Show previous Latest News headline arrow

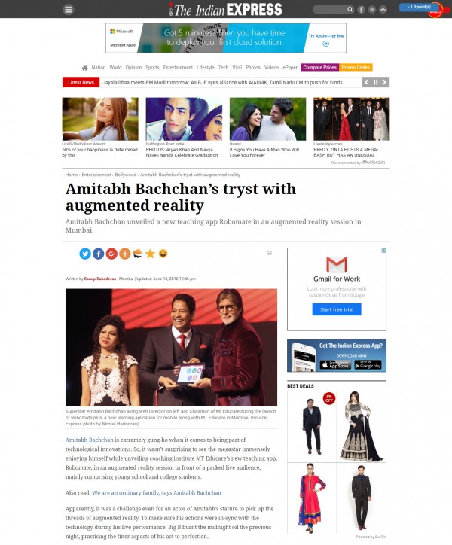click(366, 82)
